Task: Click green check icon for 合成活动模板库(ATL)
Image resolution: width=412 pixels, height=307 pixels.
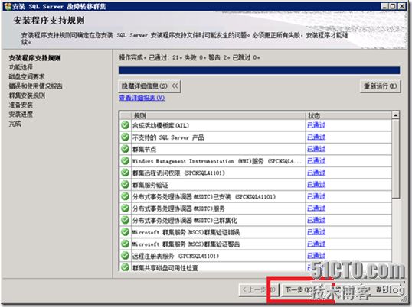Action: pyautogui.click(x=125, y=125)
